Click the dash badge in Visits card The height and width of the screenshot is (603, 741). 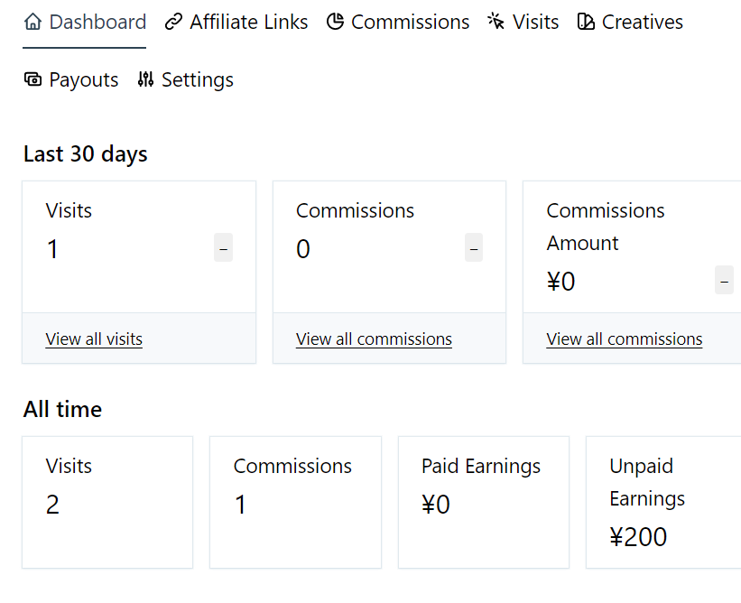pyautogui.click(x=223, y=248)
